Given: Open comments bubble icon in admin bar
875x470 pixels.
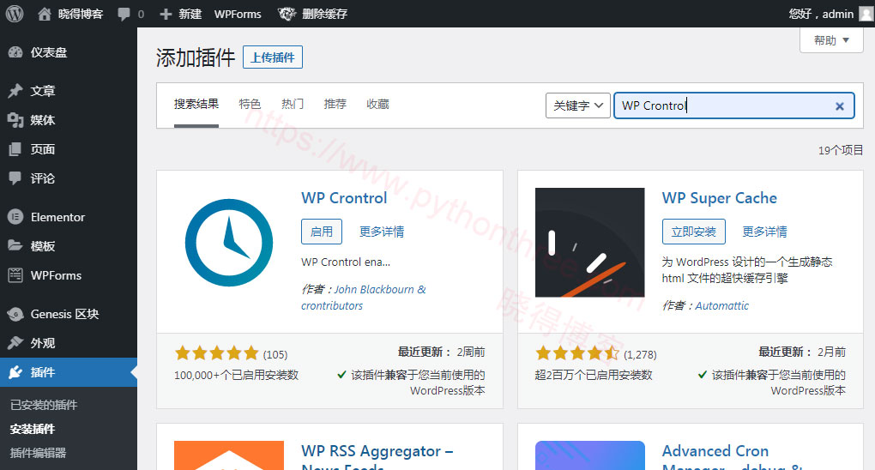Looking at the screenshot, I should [124, 15].
